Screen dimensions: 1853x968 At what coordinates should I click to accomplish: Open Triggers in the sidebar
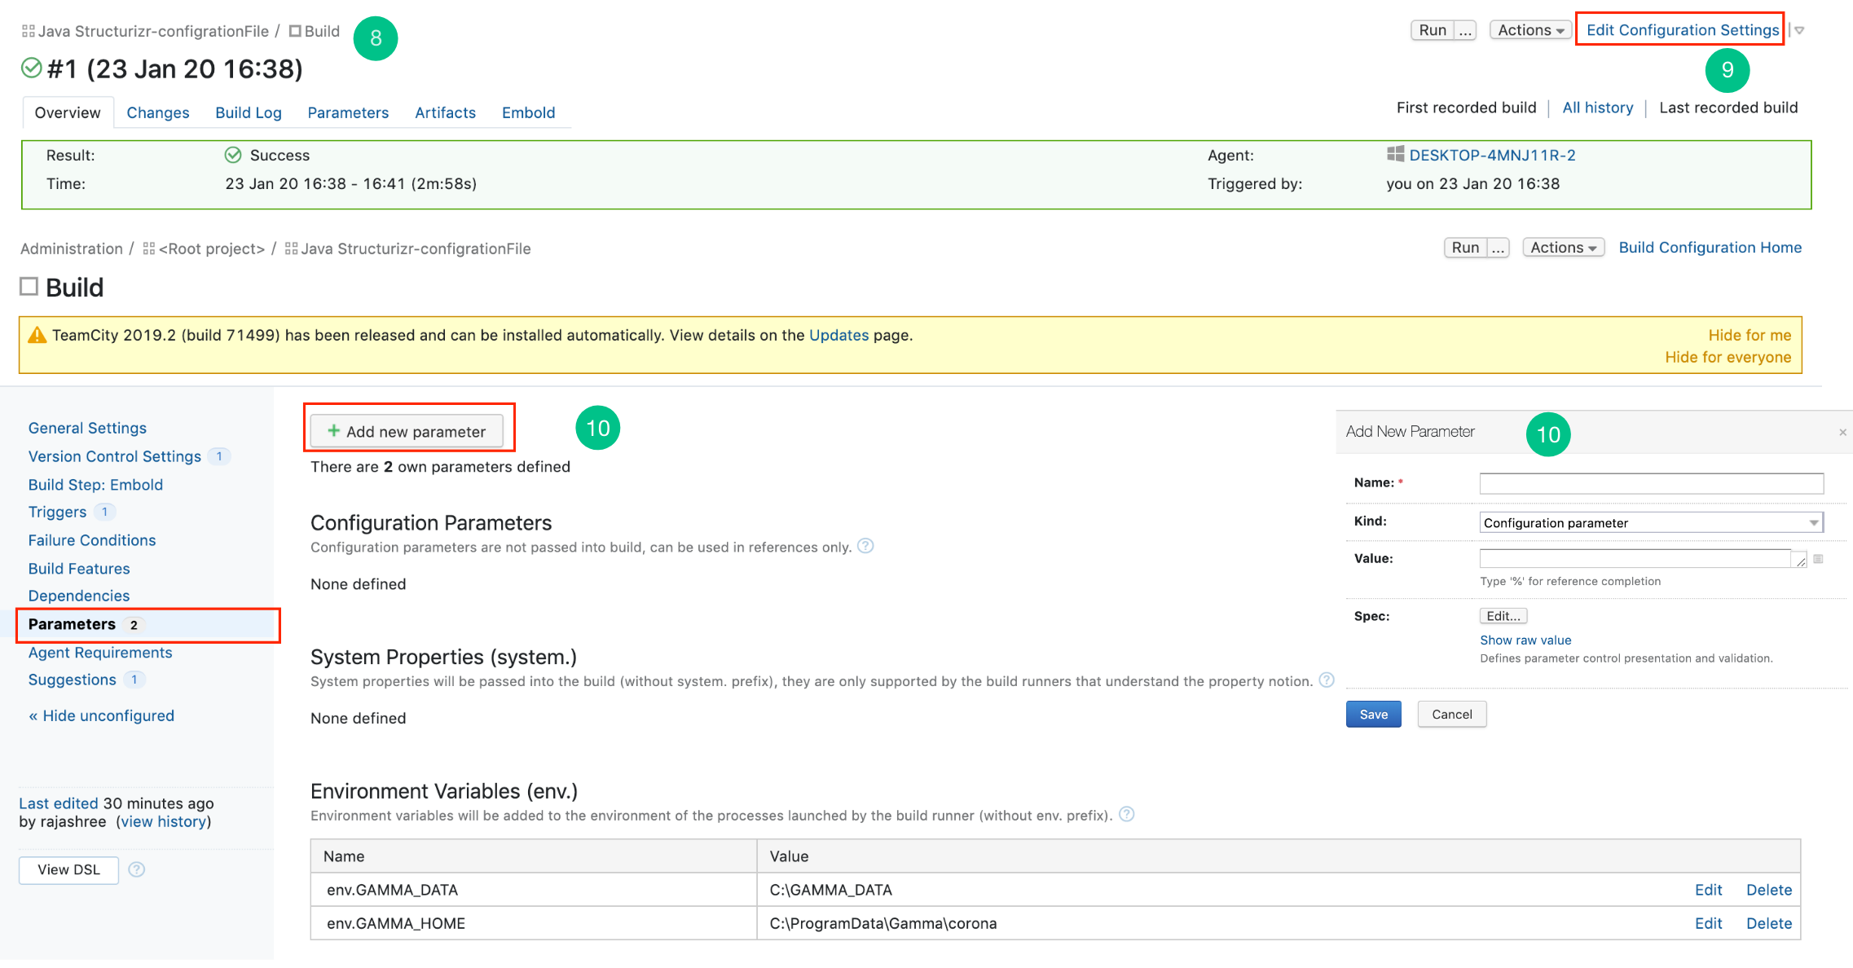click(57, 512)
